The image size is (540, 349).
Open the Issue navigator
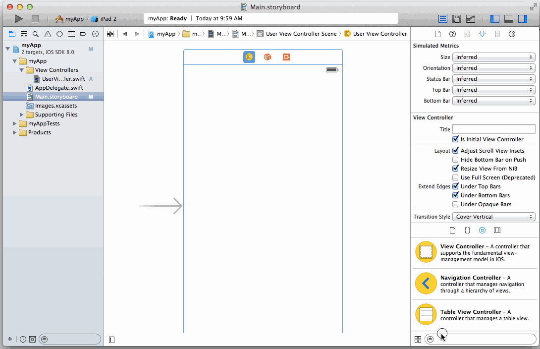(48, 34)
